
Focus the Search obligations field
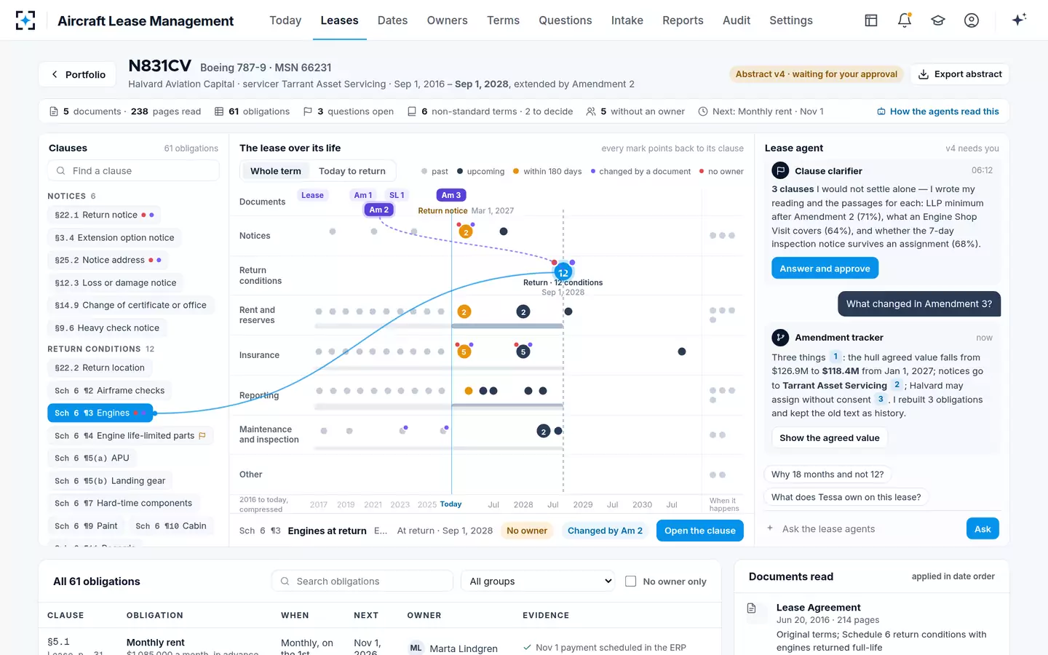pyautogui.click(x=362, y=581)
